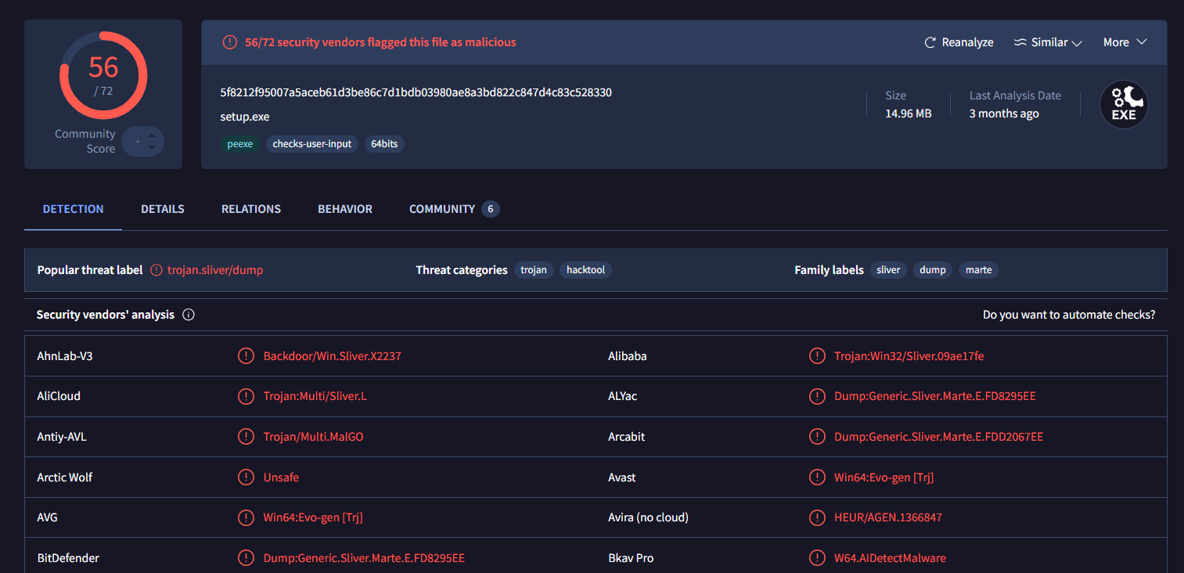Click the alert icon for the Bkav Pro detection
This screenshot has height=573, width=1184.
point(817,558)
